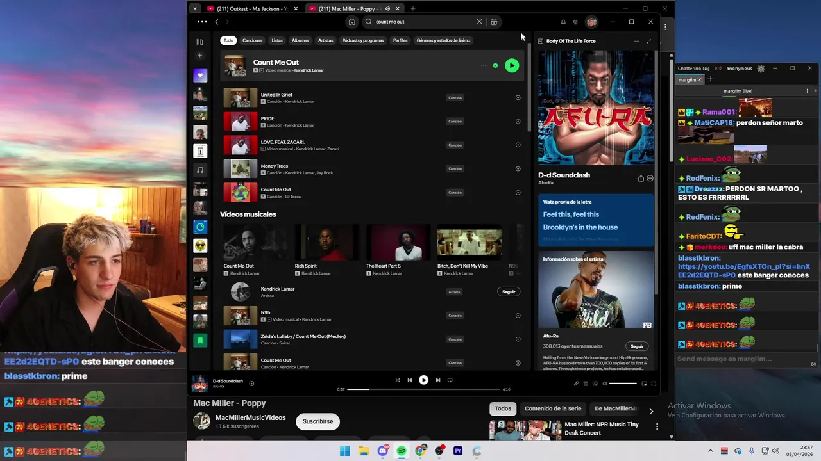Subscribe to MacMillerMusicVideos on YouTube
Image resolution: width=821 pixels, height=461 pixels.
tap(317, 421)
